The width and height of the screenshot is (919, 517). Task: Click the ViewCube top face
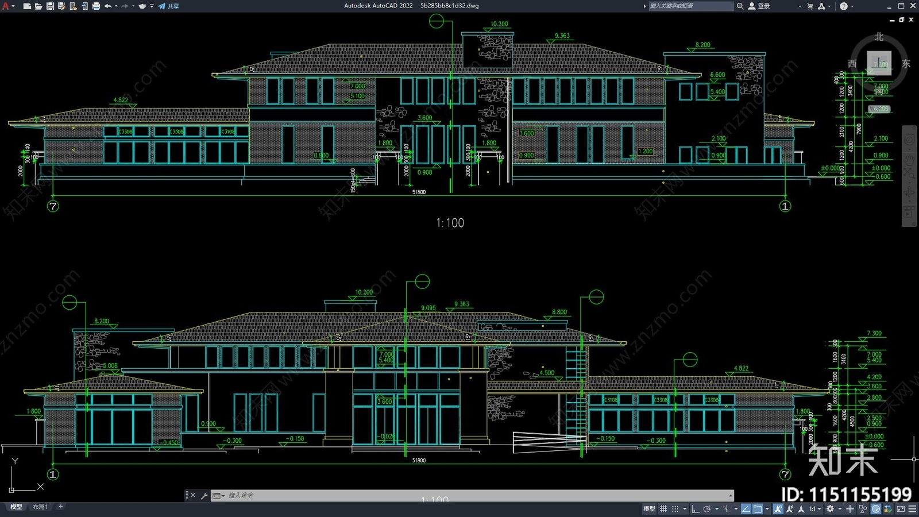pyautogui.click(x=879, y=63)
